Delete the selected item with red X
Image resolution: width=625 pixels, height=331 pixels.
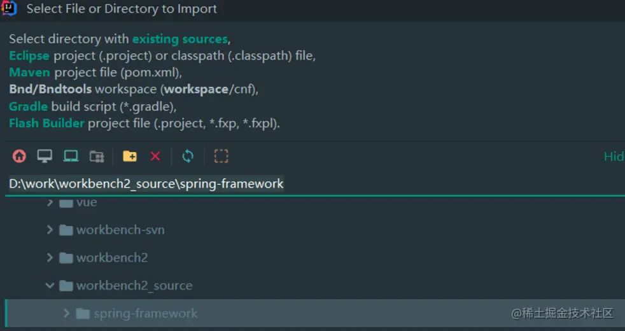tap(155, 156)
